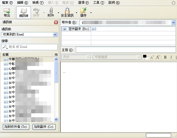Click the activity throbber icon in menu bar
Screen dimensions: 177x138
click(x=173, y=3)
